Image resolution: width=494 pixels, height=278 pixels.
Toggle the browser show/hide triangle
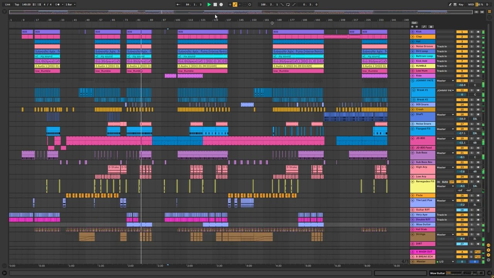(4, 12)
